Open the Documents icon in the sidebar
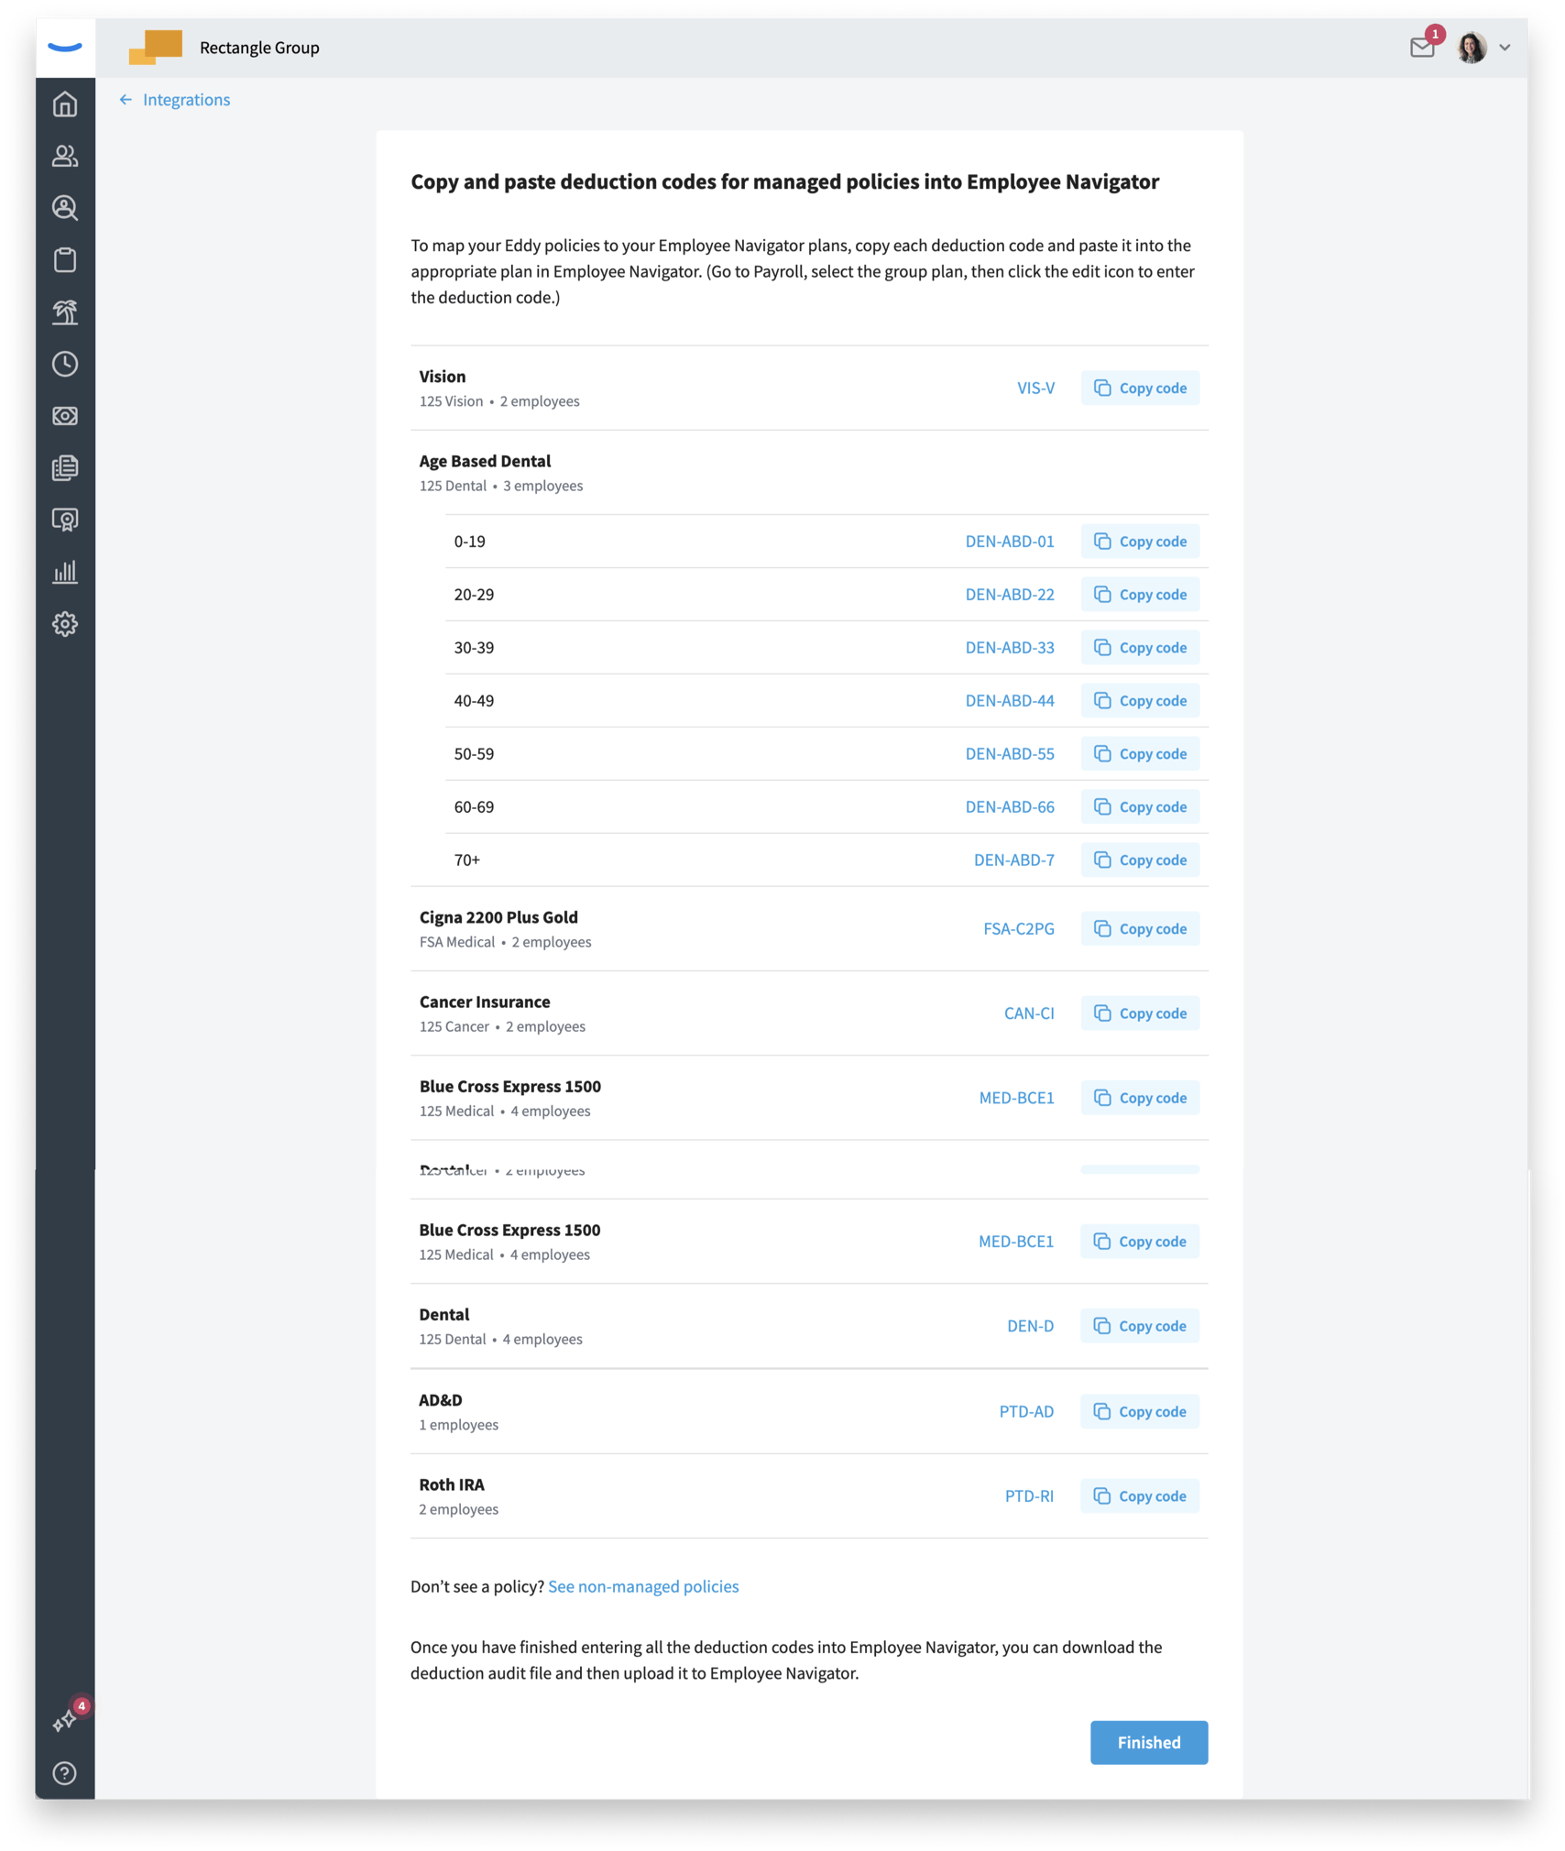The image size is (1565, 1851). pyautogui.click(x=65, y=467)
